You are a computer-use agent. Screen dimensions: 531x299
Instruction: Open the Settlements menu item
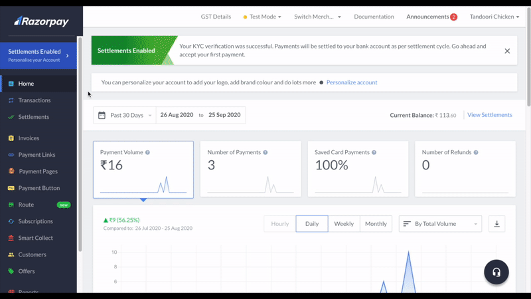[38, 117]
